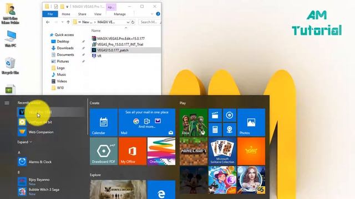The width and height of the screenshot is (355, 199).
Task: Launch the Bubble Witch 3 Saga tile
Action: pos(222,180)
